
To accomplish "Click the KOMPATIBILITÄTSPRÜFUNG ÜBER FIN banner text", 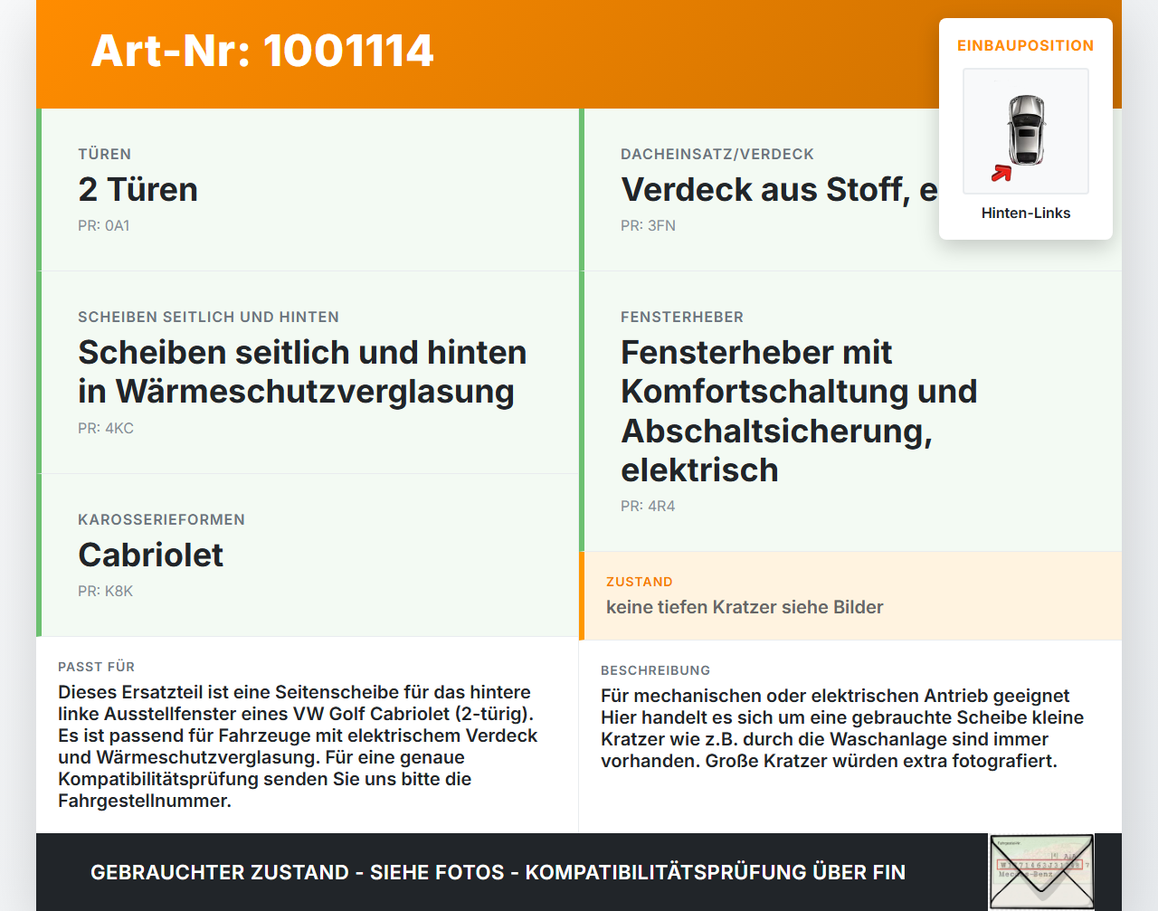I will 498,872.
